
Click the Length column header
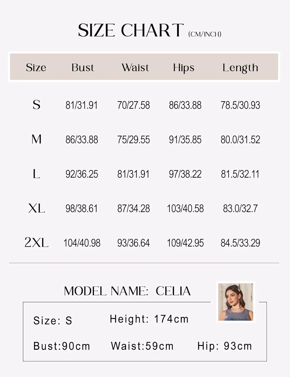(240, 68)
